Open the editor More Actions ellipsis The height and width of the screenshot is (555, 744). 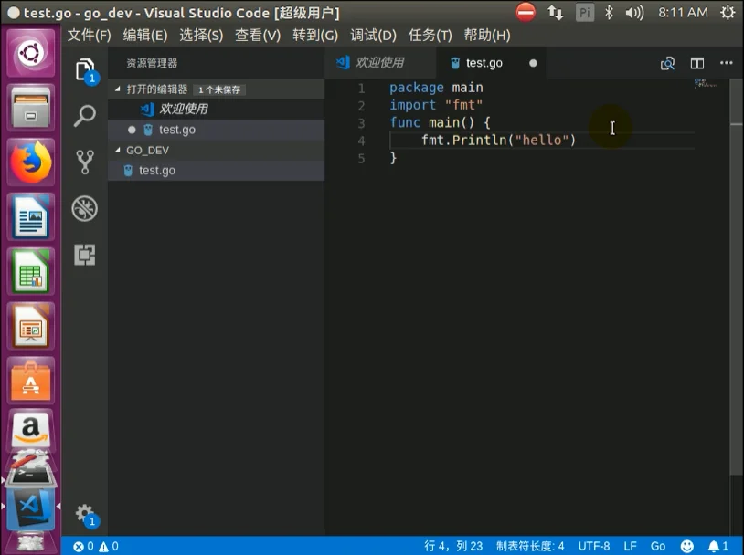(726, 63)
